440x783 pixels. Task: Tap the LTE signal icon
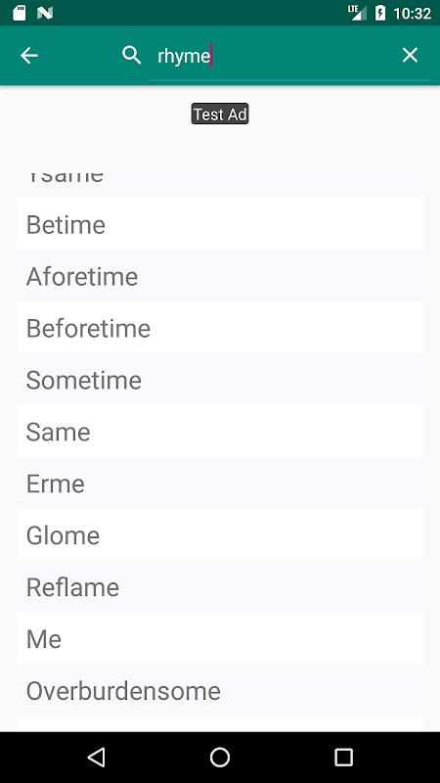[x=357, y=13]
